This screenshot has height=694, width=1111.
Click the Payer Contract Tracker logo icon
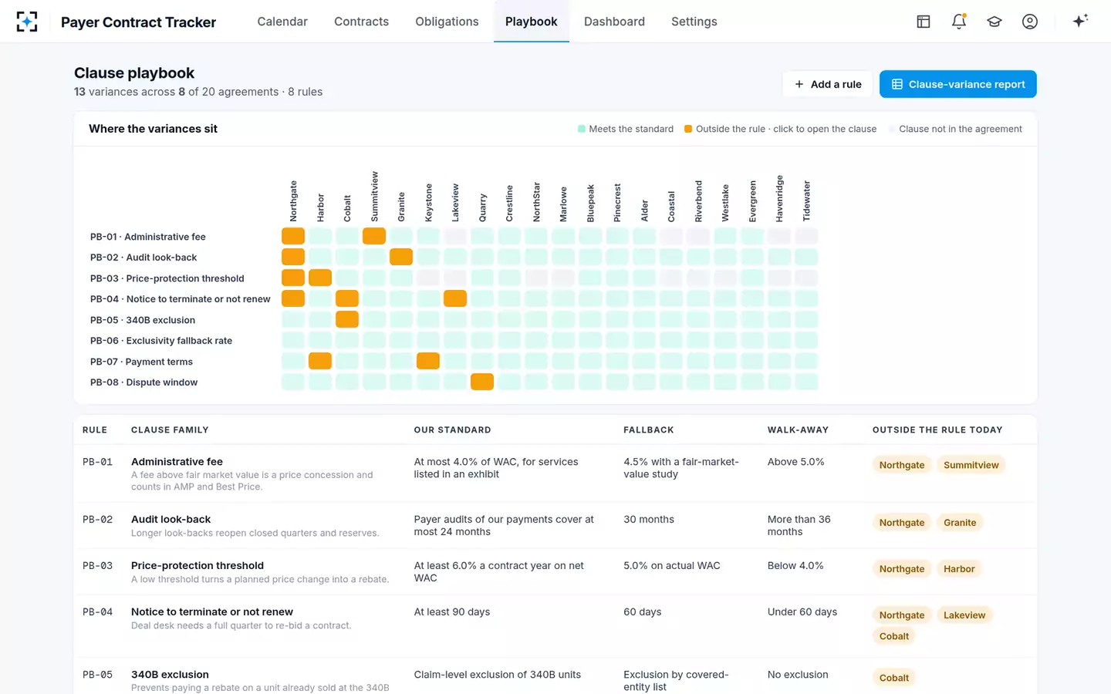(27, 22)
